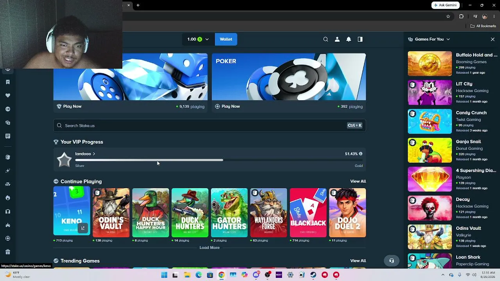Open the taskbar clock showing 12:31 AM
Image resolution: width=500 pixels, height=281 pixels.
coord(488,275)
